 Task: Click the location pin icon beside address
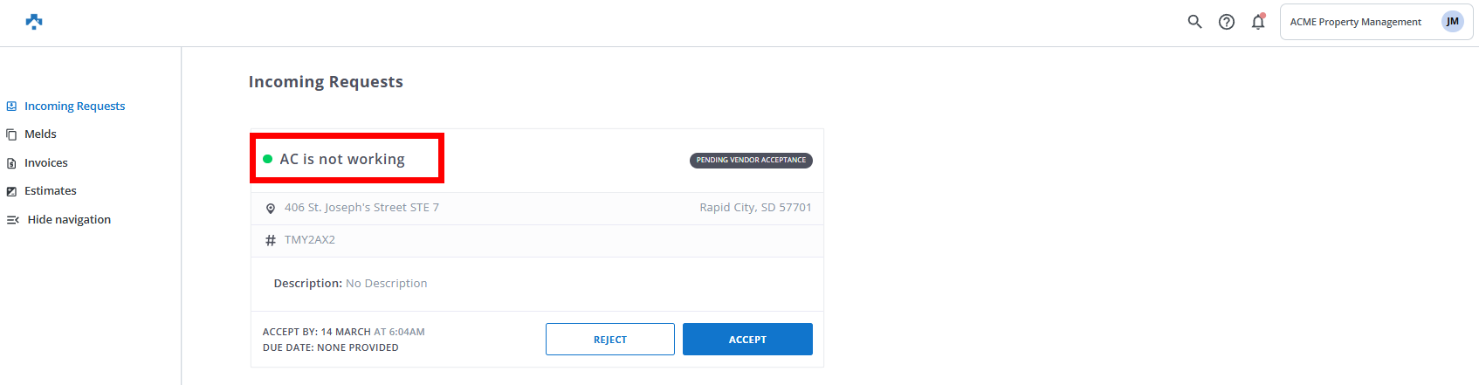[x=271, y=208]
